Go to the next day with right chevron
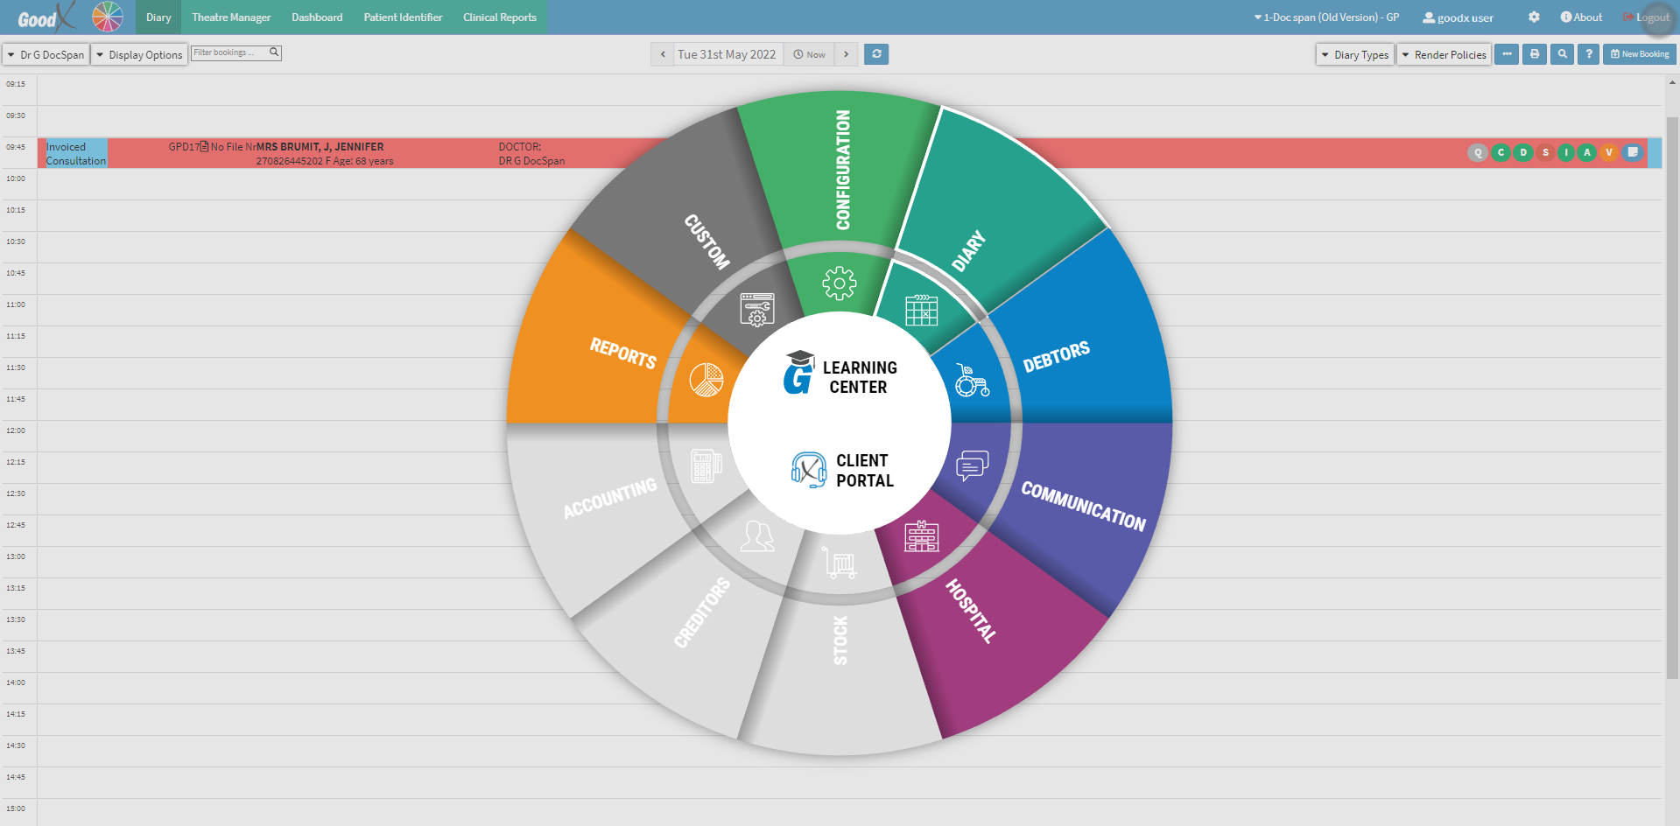This screenshot has width=1680, height=826. [847, 54]
